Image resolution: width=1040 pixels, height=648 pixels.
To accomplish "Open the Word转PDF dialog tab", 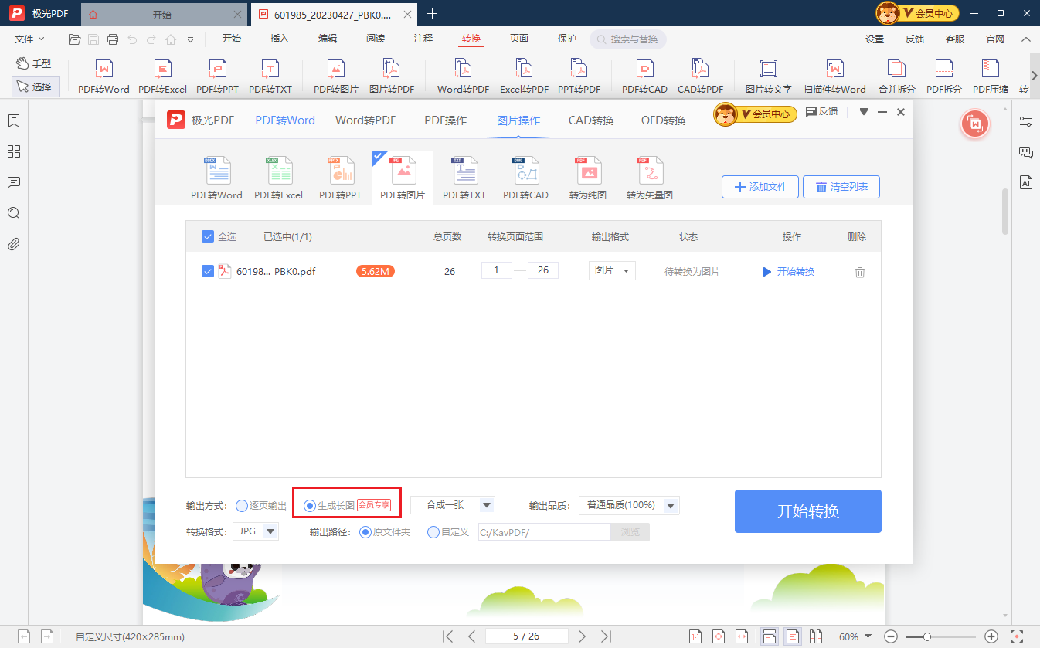I will (x=365, y=120).
